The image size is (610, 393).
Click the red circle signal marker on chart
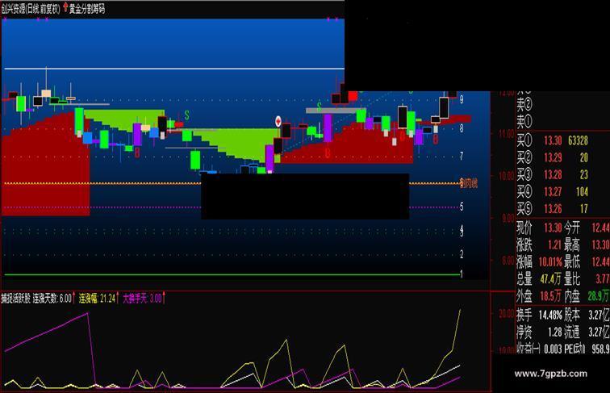click(278, 121)
